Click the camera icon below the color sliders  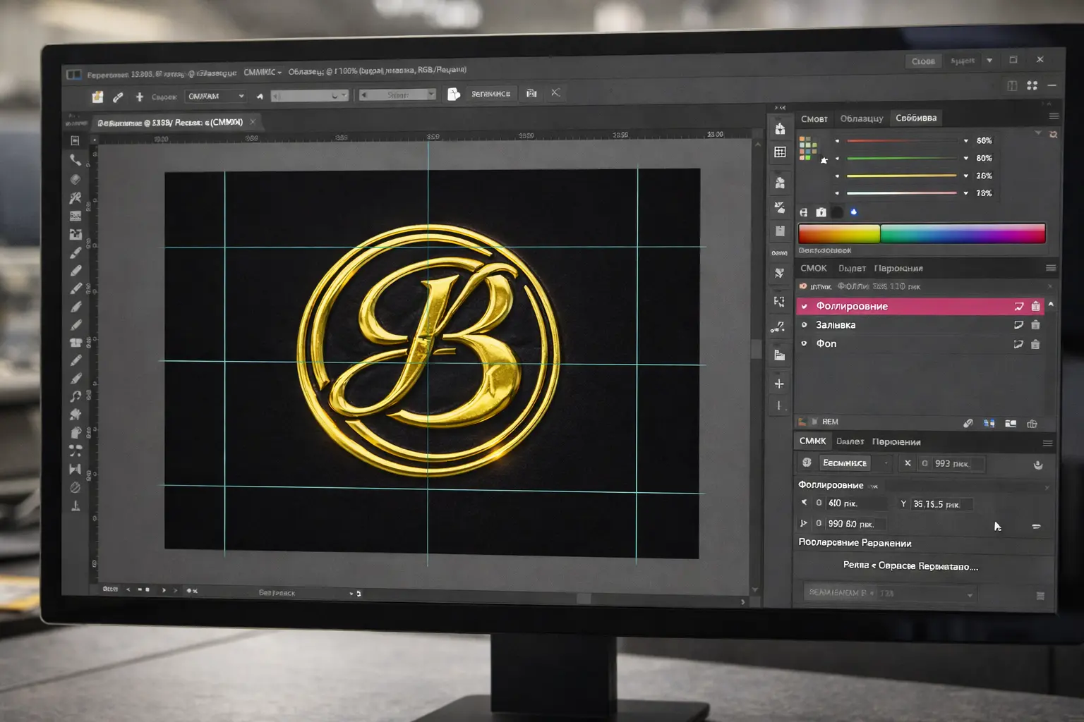(x=821, y=212)
